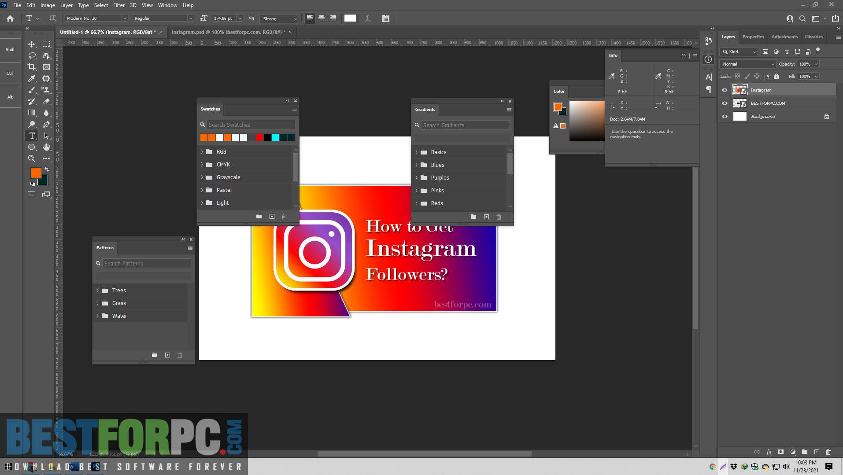This screenshot has width=843, height=475.
Task: Collapse the Patterns panel
Action: click(x=183, y=239)
